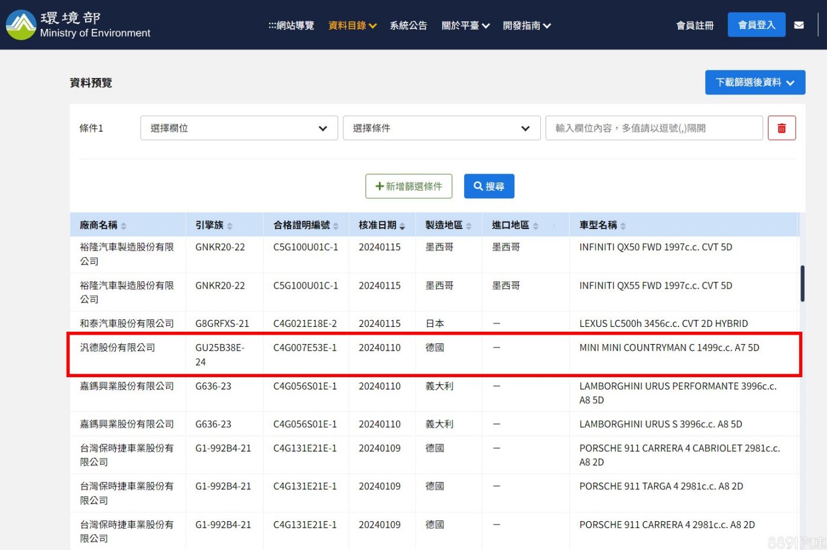
Task: Delete filter condition with red trash icon
Action: click(x=781, y=128)
